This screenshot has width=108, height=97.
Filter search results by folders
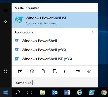coord(55,71)
